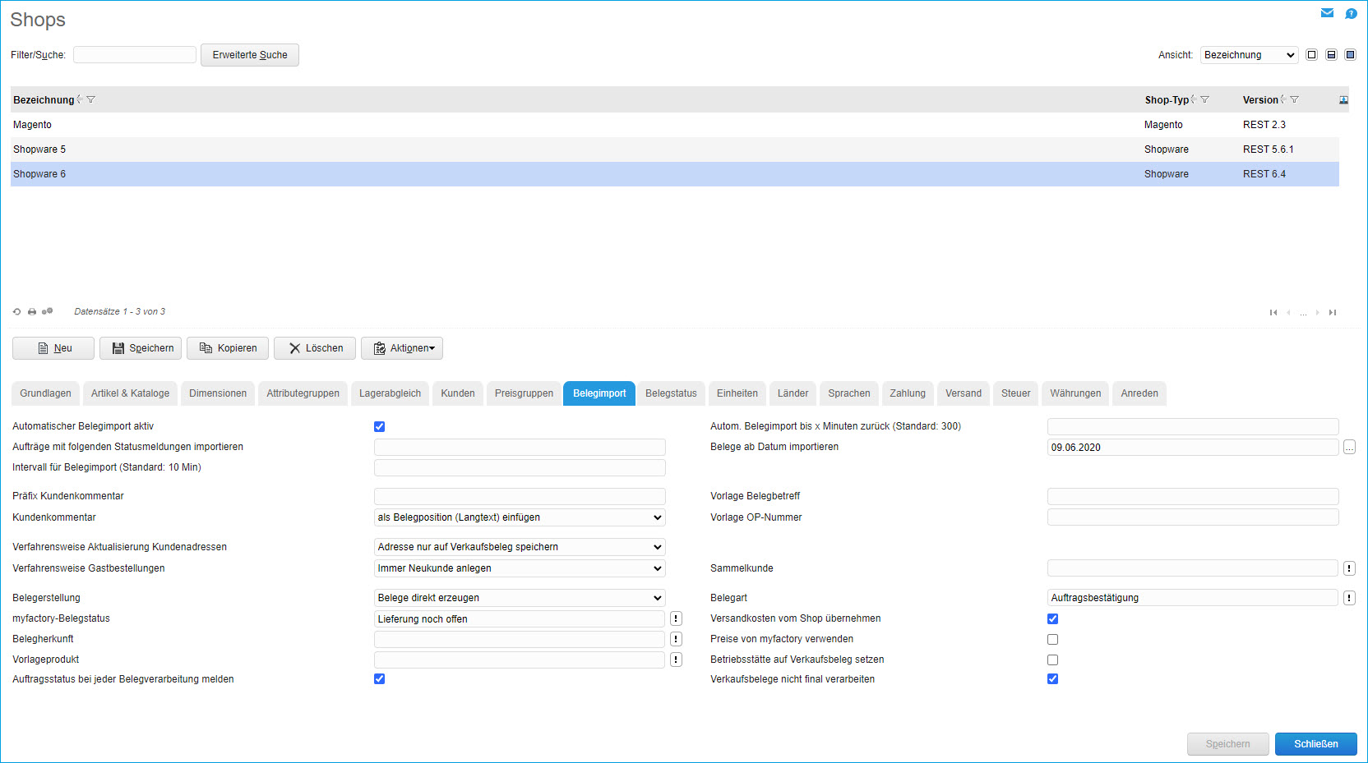Click the Löschen button
This screenshot has height=763, width=1368.
315,348
